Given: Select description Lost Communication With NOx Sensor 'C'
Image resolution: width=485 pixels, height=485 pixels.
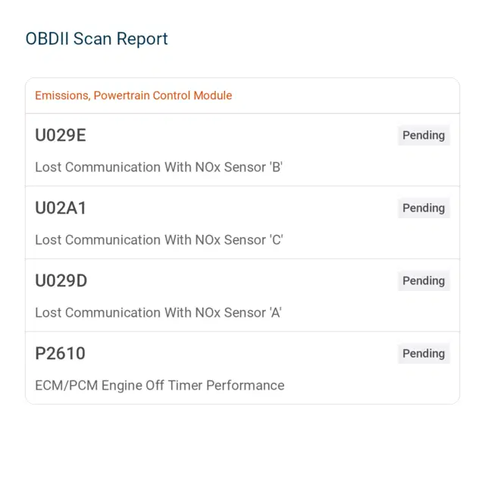Looking at the screenshot, I should [x=159, y=239].
